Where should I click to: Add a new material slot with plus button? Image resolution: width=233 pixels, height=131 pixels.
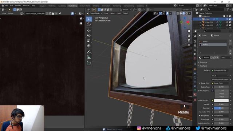(230, 41)
